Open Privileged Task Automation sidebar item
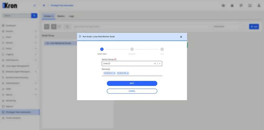Image resolution: width=264 pixels, height=130 pixels. [x=20, y=112]
